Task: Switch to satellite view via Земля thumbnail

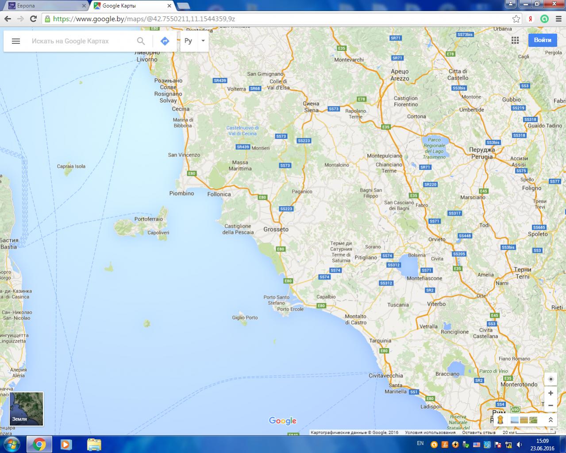Action: coord(27,409)
